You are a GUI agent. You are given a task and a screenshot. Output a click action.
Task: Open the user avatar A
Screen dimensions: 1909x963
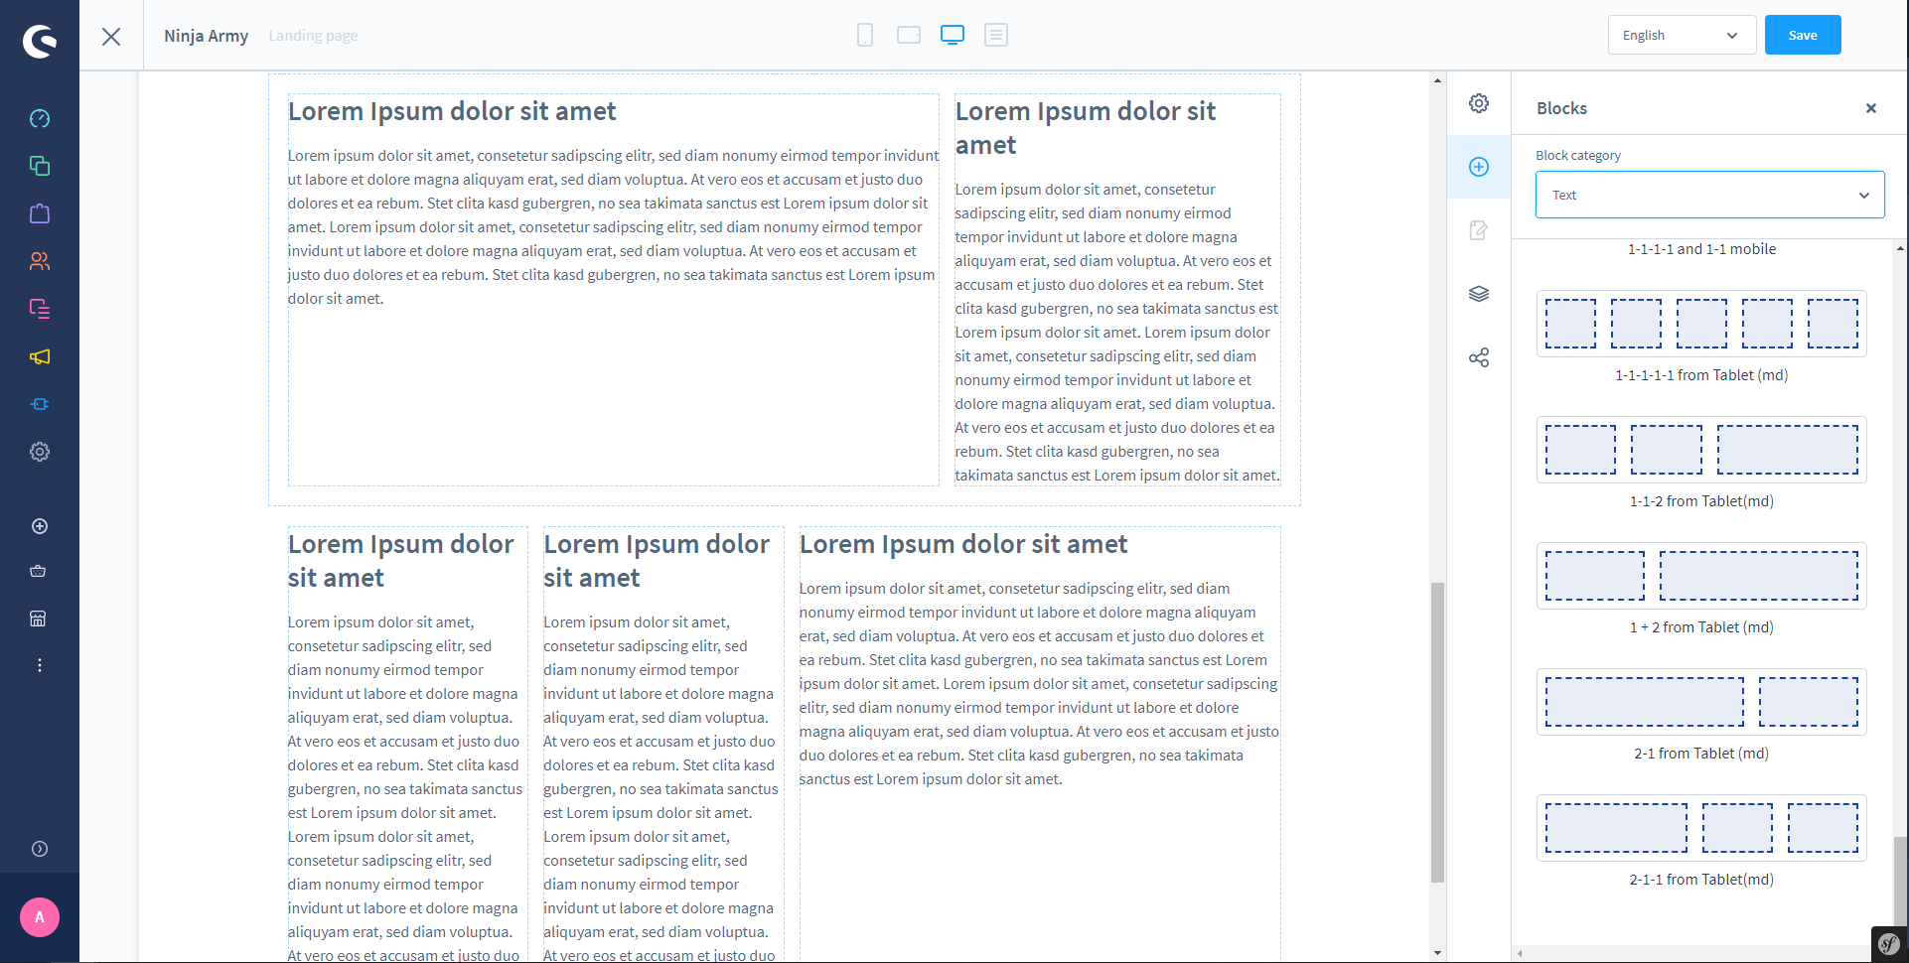click(x=40, y=917)
